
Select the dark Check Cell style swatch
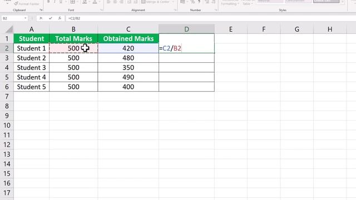(x=327, y=1)
